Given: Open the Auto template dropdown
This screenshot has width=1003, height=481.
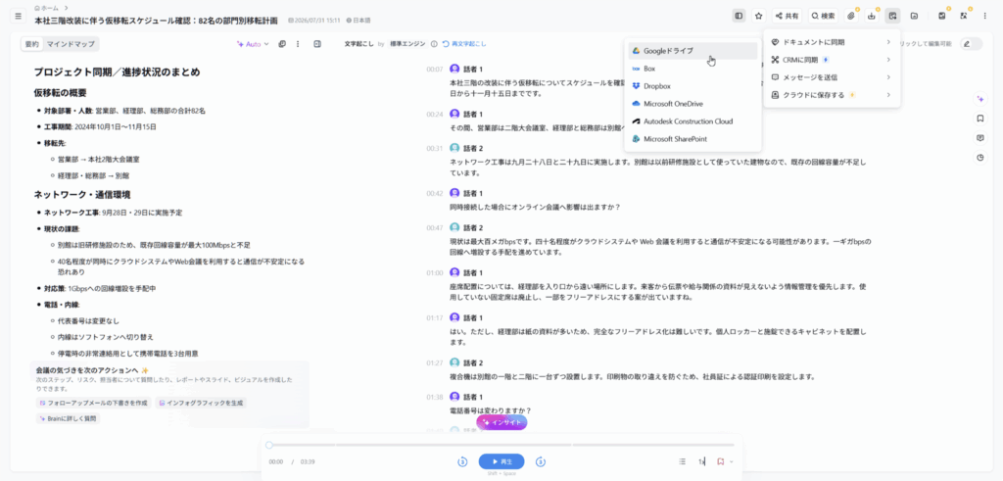Looking at the screenshot, I should tap(253, 44).
